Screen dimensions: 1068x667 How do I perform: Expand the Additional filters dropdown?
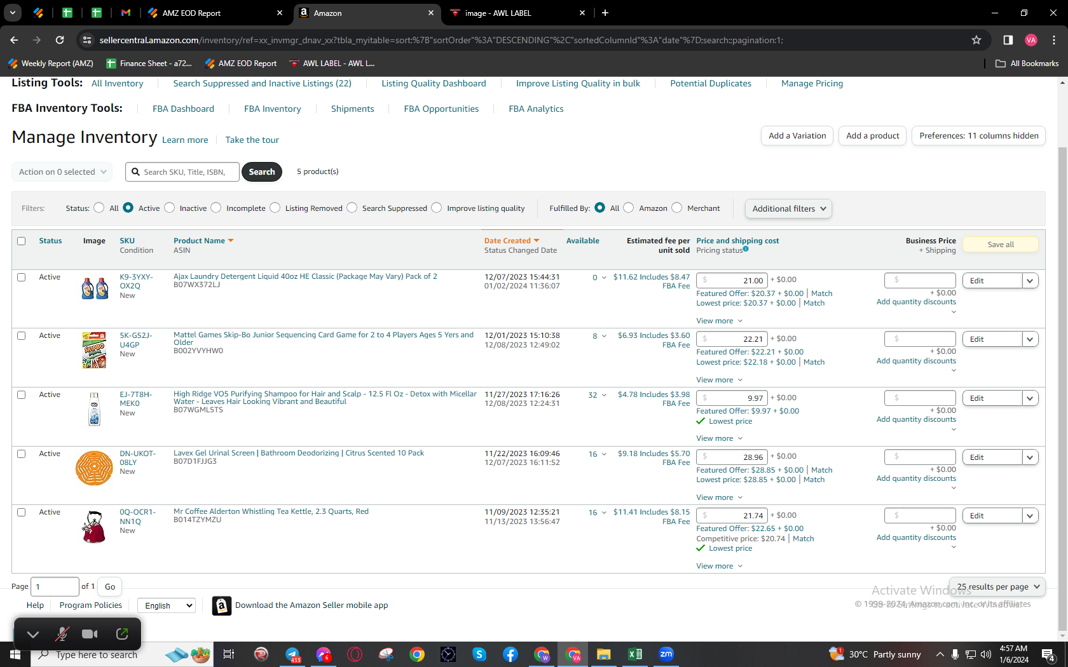[x=788, y=209]
